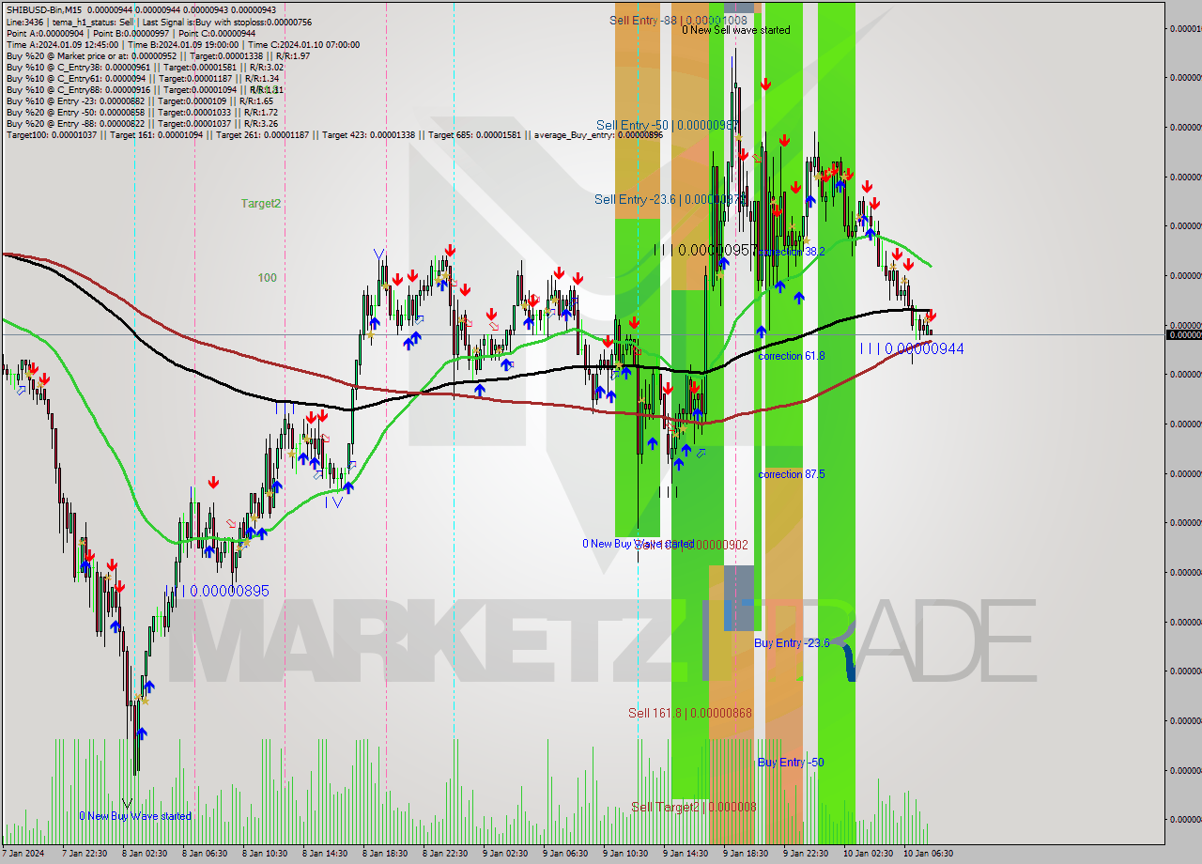Select the '9 Jan 18:30' time axis label
The height and width of the screenshot is (864, 1202).
(746, 854)
